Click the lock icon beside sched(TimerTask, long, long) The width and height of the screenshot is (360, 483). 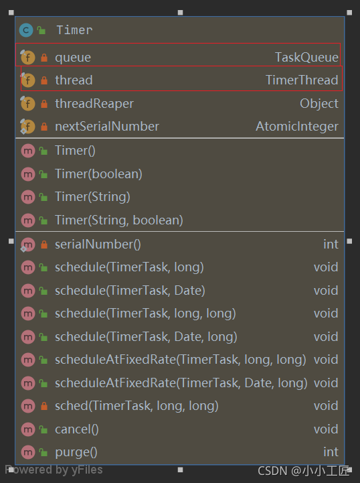(x=44, y=406)
